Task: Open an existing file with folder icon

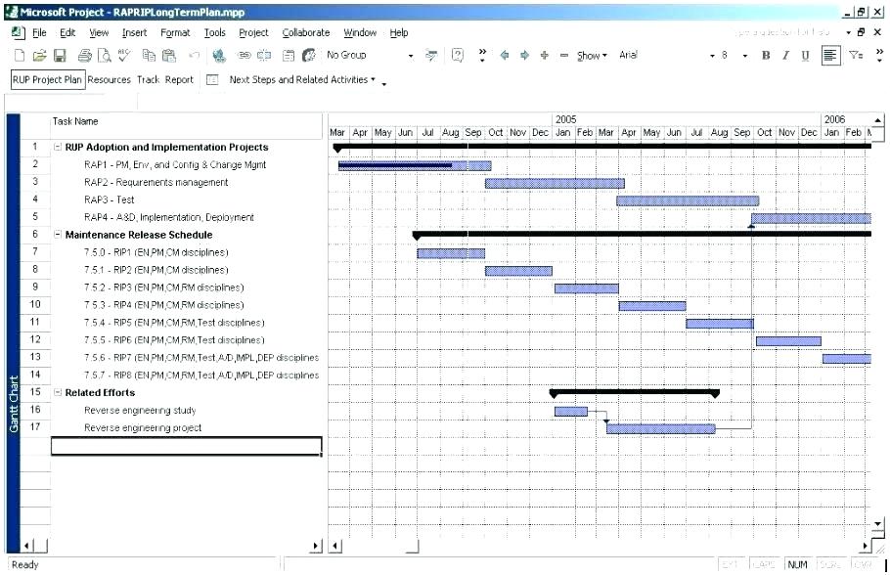Action: [x=39, y=55]
